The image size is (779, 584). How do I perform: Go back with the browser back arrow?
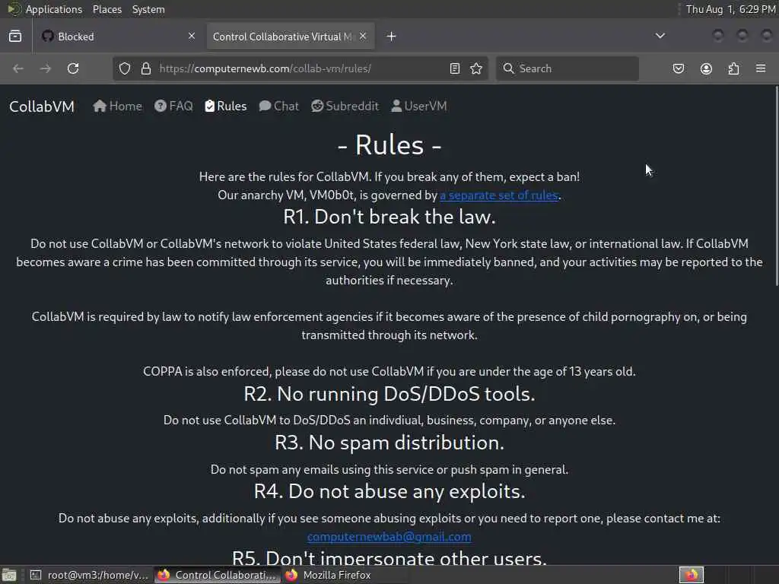pos(18,68)
